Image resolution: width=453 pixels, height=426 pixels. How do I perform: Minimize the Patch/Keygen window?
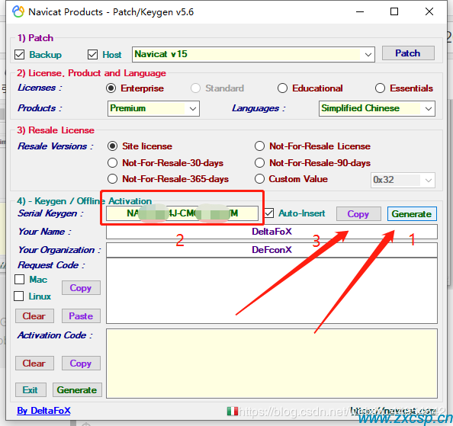(360, 12)
